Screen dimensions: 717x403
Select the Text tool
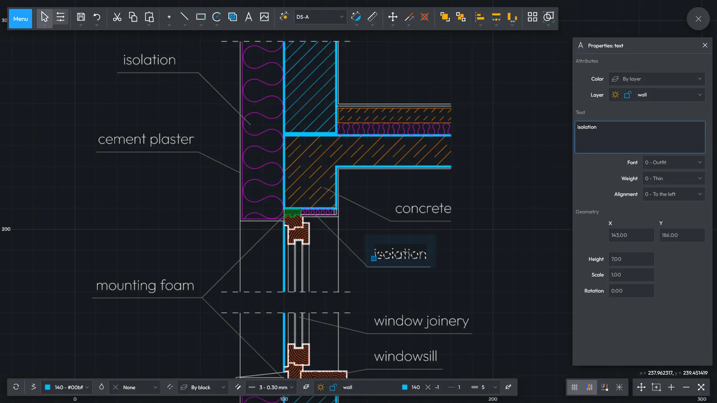click(x=249, y=17)
